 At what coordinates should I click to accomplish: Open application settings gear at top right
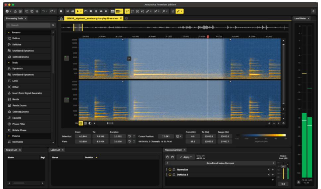[313, 11]
